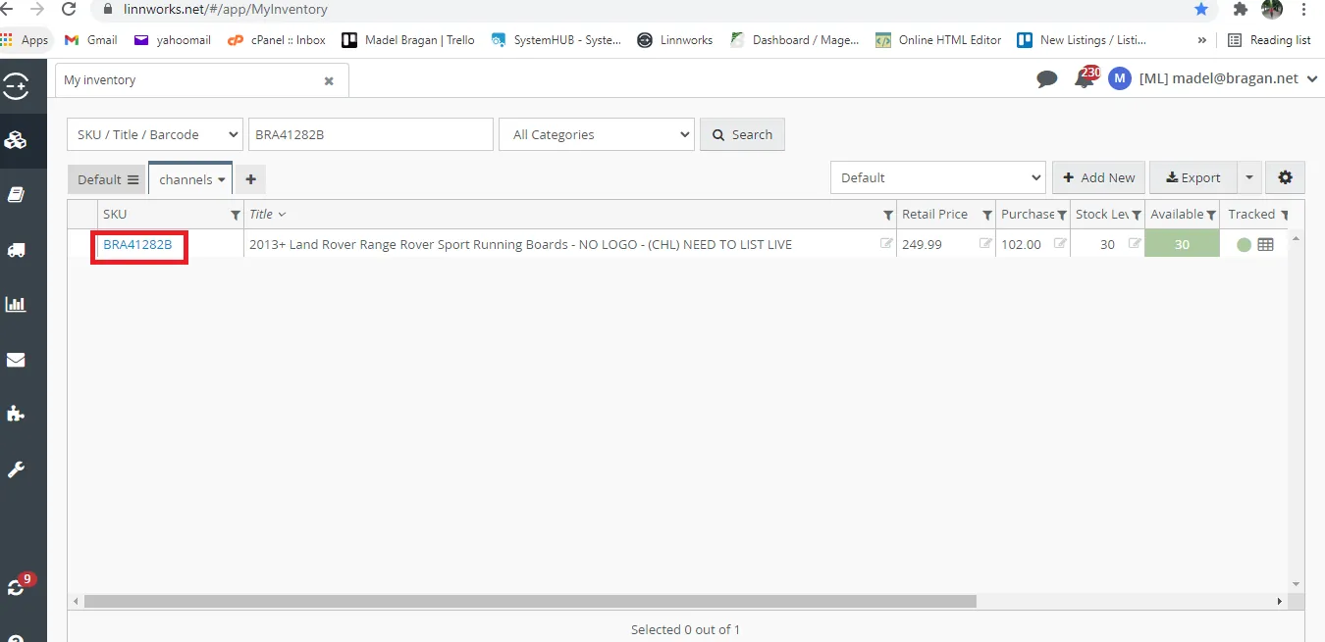Screen dimensions: 1325x642
Task: Open the BRA41282B SKU link
Action: pos(137,244)
